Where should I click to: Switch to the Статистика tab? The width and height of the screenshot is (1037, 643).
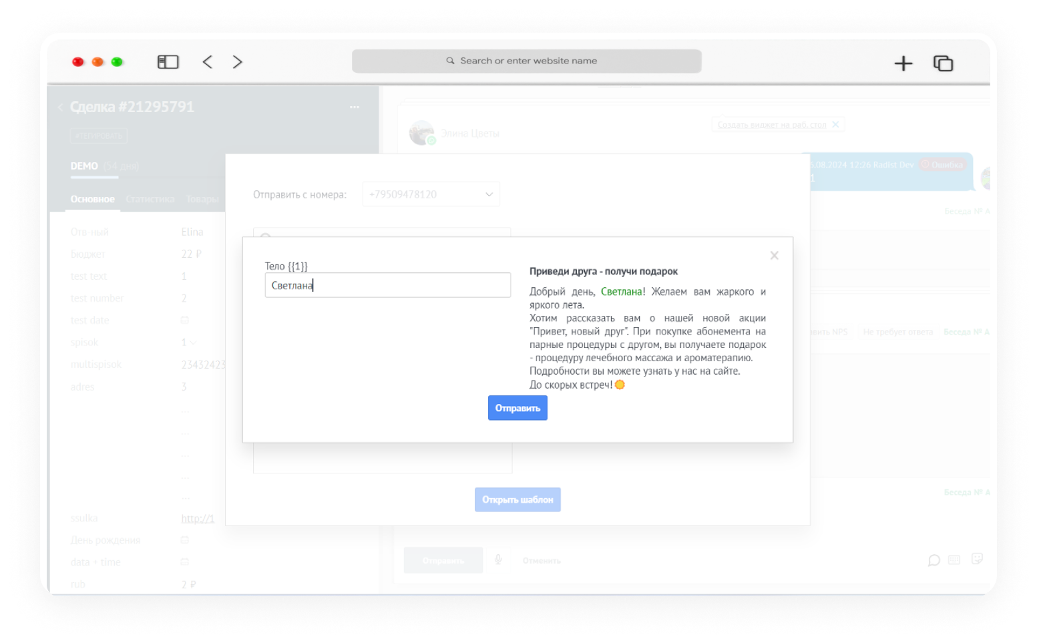[150, 199]
